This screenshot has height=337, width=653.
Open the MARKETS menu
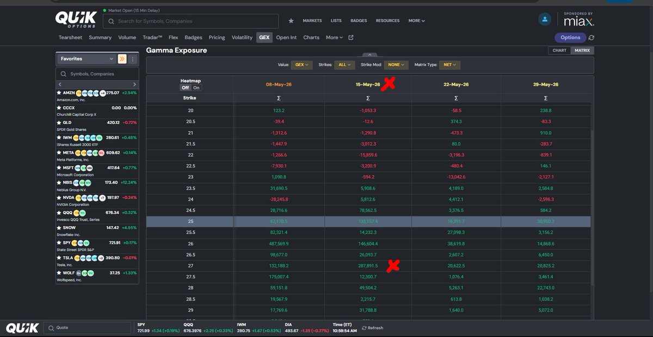pyautogui.click(x=312, y=21)
